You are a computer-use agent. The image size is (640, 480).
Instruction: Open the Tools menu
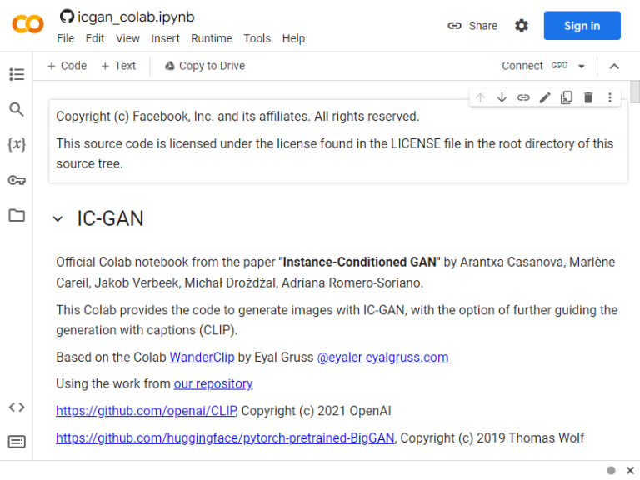[257, 38]
